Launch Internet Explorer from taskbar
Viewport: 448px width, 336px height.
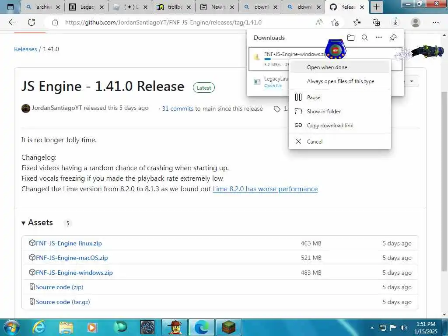[x=39, y=327]
